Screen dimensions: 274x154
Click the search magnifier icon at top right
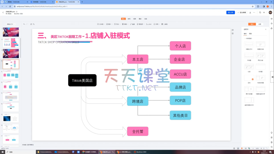260,12
